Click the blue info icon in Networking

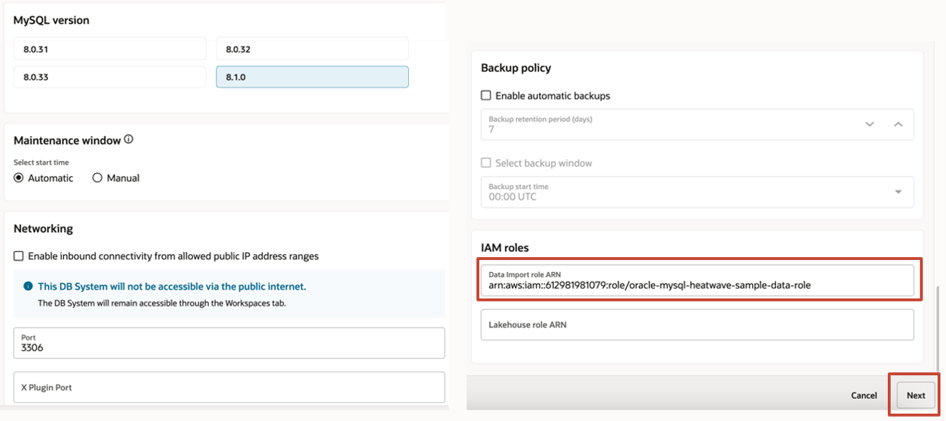28,286
